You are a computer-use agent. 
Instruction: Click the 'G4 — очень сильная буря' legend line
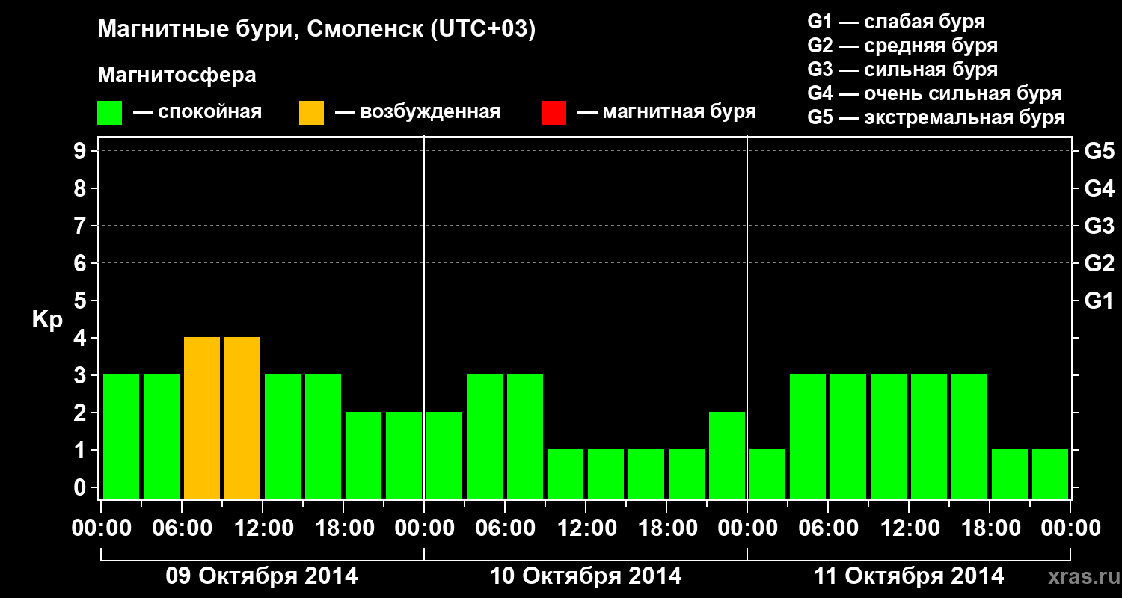coord(935,93)
